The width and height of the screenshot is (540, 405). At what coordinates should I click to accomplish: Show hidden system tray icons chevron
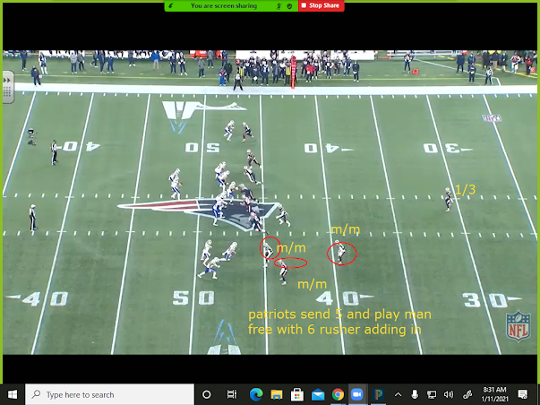[x=398, y=394]
